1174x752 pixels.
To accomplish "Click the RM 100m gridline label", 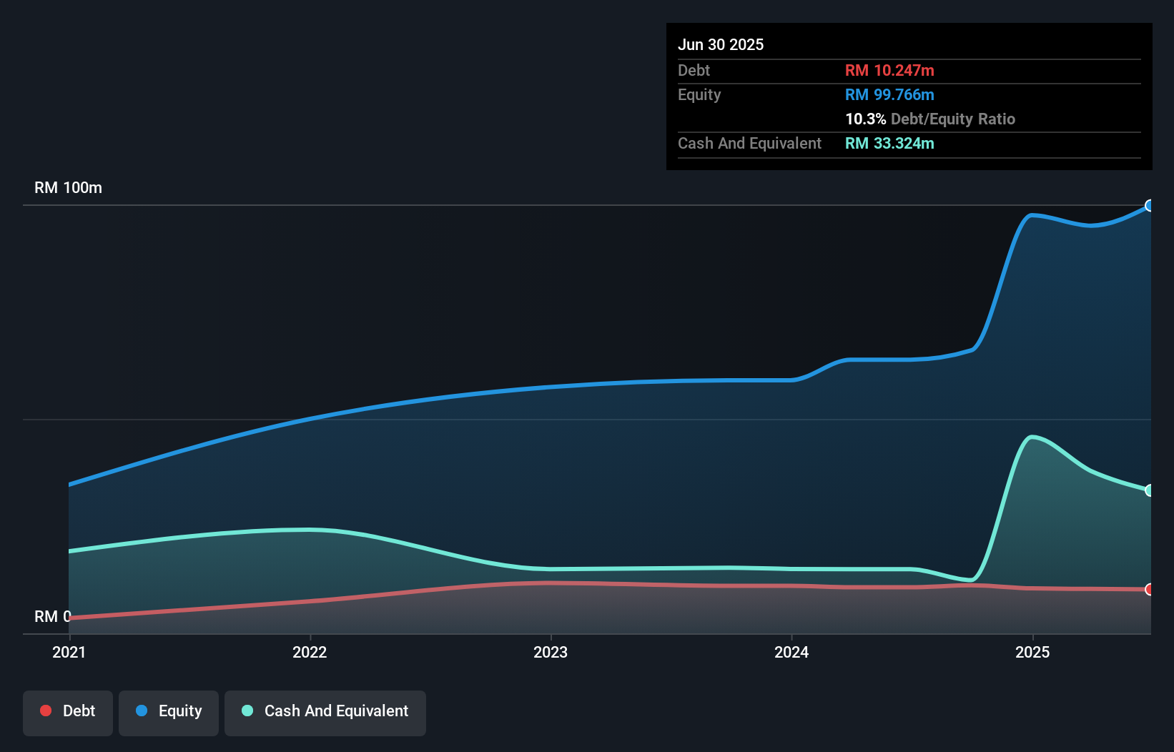I will point(68,187).
